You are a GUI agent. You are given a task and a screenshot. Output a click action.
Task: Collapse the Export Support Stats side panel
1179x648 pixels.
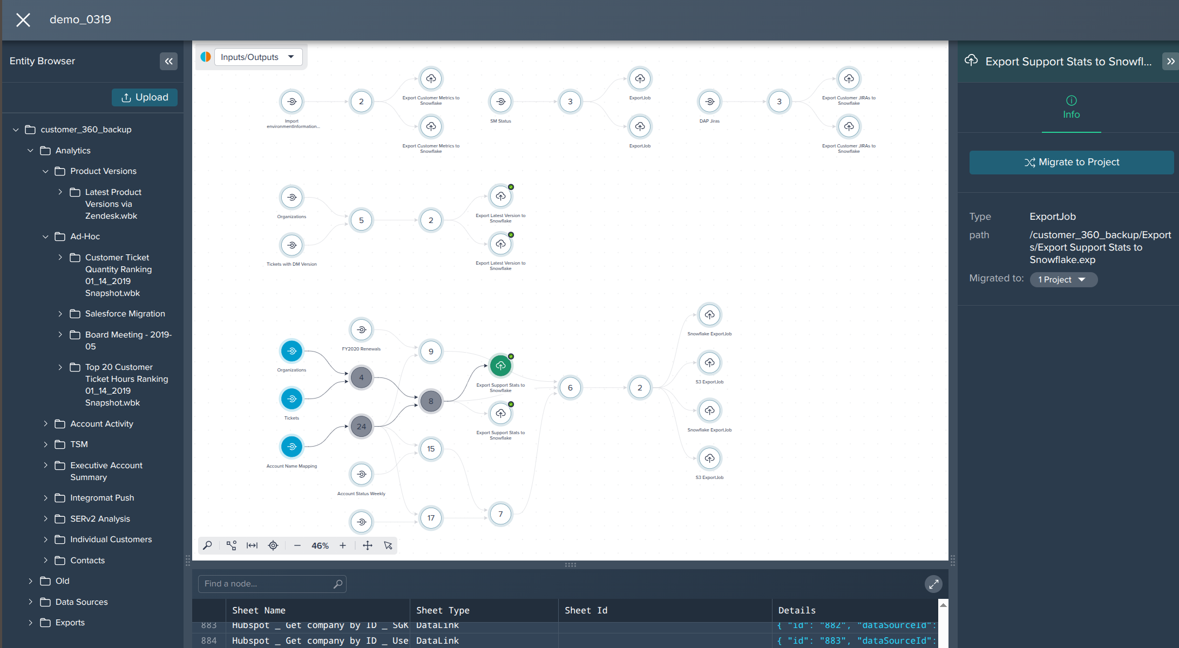pyautogui.click(x=1170, y=61)
